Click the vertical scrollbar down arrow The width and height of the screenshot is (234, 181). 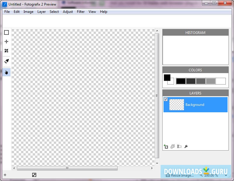(157, 163)
